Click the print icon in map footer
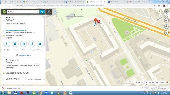 point(153,82)
